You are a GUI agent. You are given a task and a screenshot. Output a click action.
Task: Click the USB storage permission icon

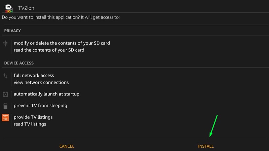click(5, 43)
